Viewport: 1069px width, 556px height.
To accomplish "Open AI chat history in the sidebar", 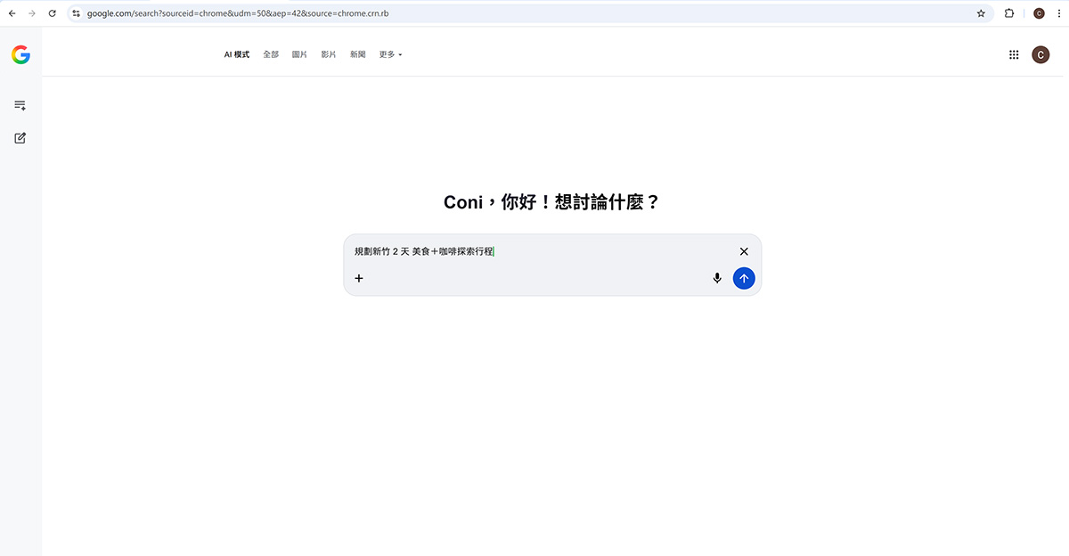I will click(x=20, y=104).
